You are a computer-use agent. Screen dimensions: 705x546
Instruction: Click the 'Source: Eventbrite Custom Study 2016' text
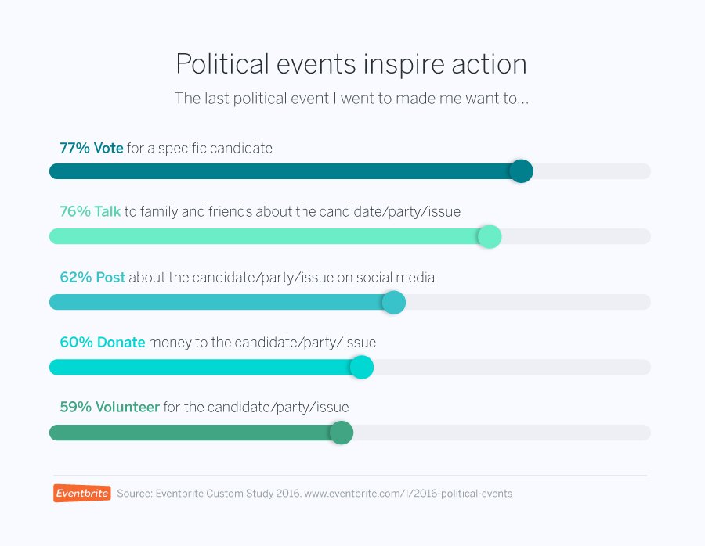209,494
